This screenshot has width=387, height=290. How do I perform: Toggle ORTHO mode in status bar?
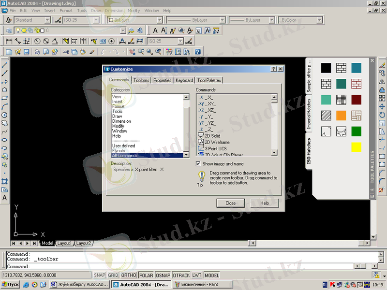point(129,275)
